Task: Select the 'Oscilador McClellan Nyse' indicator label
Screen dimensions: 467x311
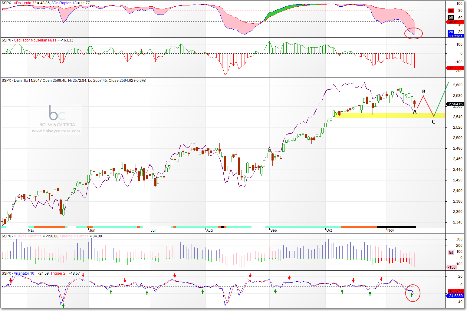Action: (35, 40)
